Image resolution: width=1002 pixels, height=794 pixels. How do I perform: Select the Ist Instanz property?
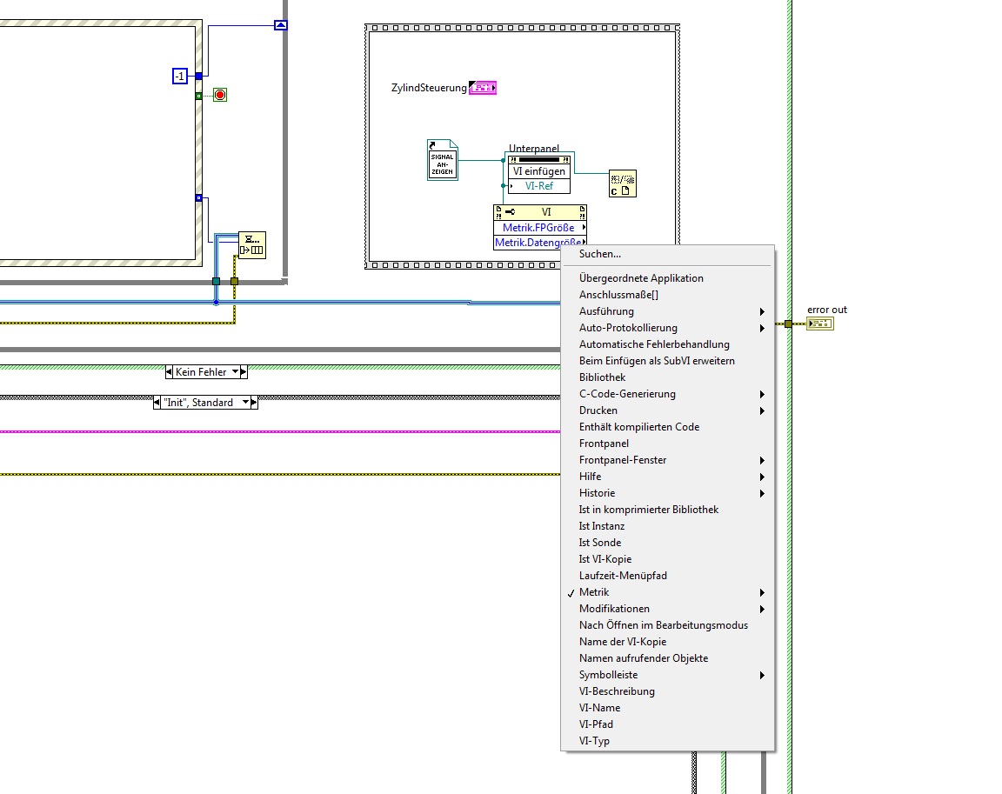click(x=667, y=526)
